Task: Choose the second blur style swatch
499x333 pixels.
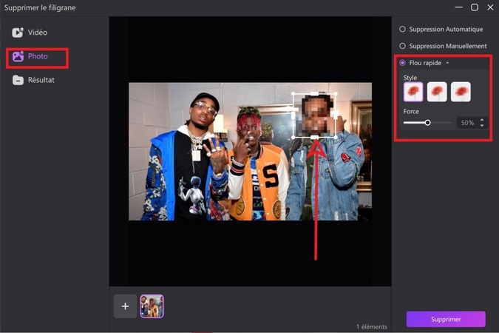Action: pos(437,92)
